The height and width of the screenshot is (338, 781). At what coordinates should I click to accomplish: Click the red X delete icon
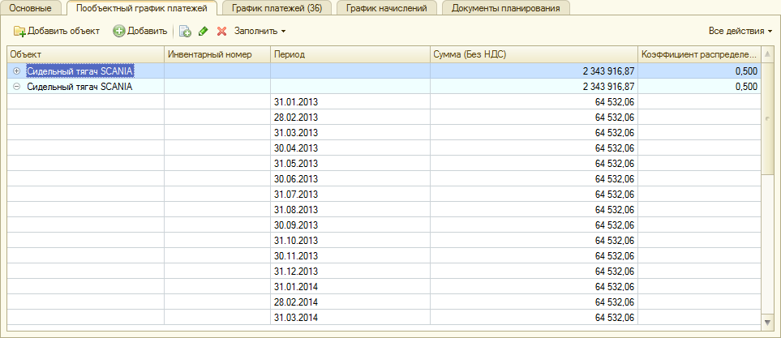[x=221, y=31]
